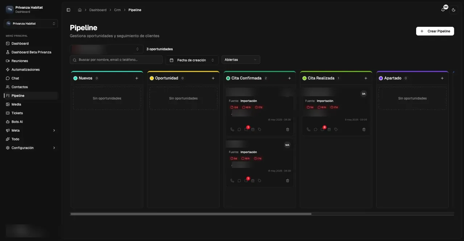Open the pipeline selector dropdown
The height and width of the screenshot is (241, 464).
click(x=107, y=49)
